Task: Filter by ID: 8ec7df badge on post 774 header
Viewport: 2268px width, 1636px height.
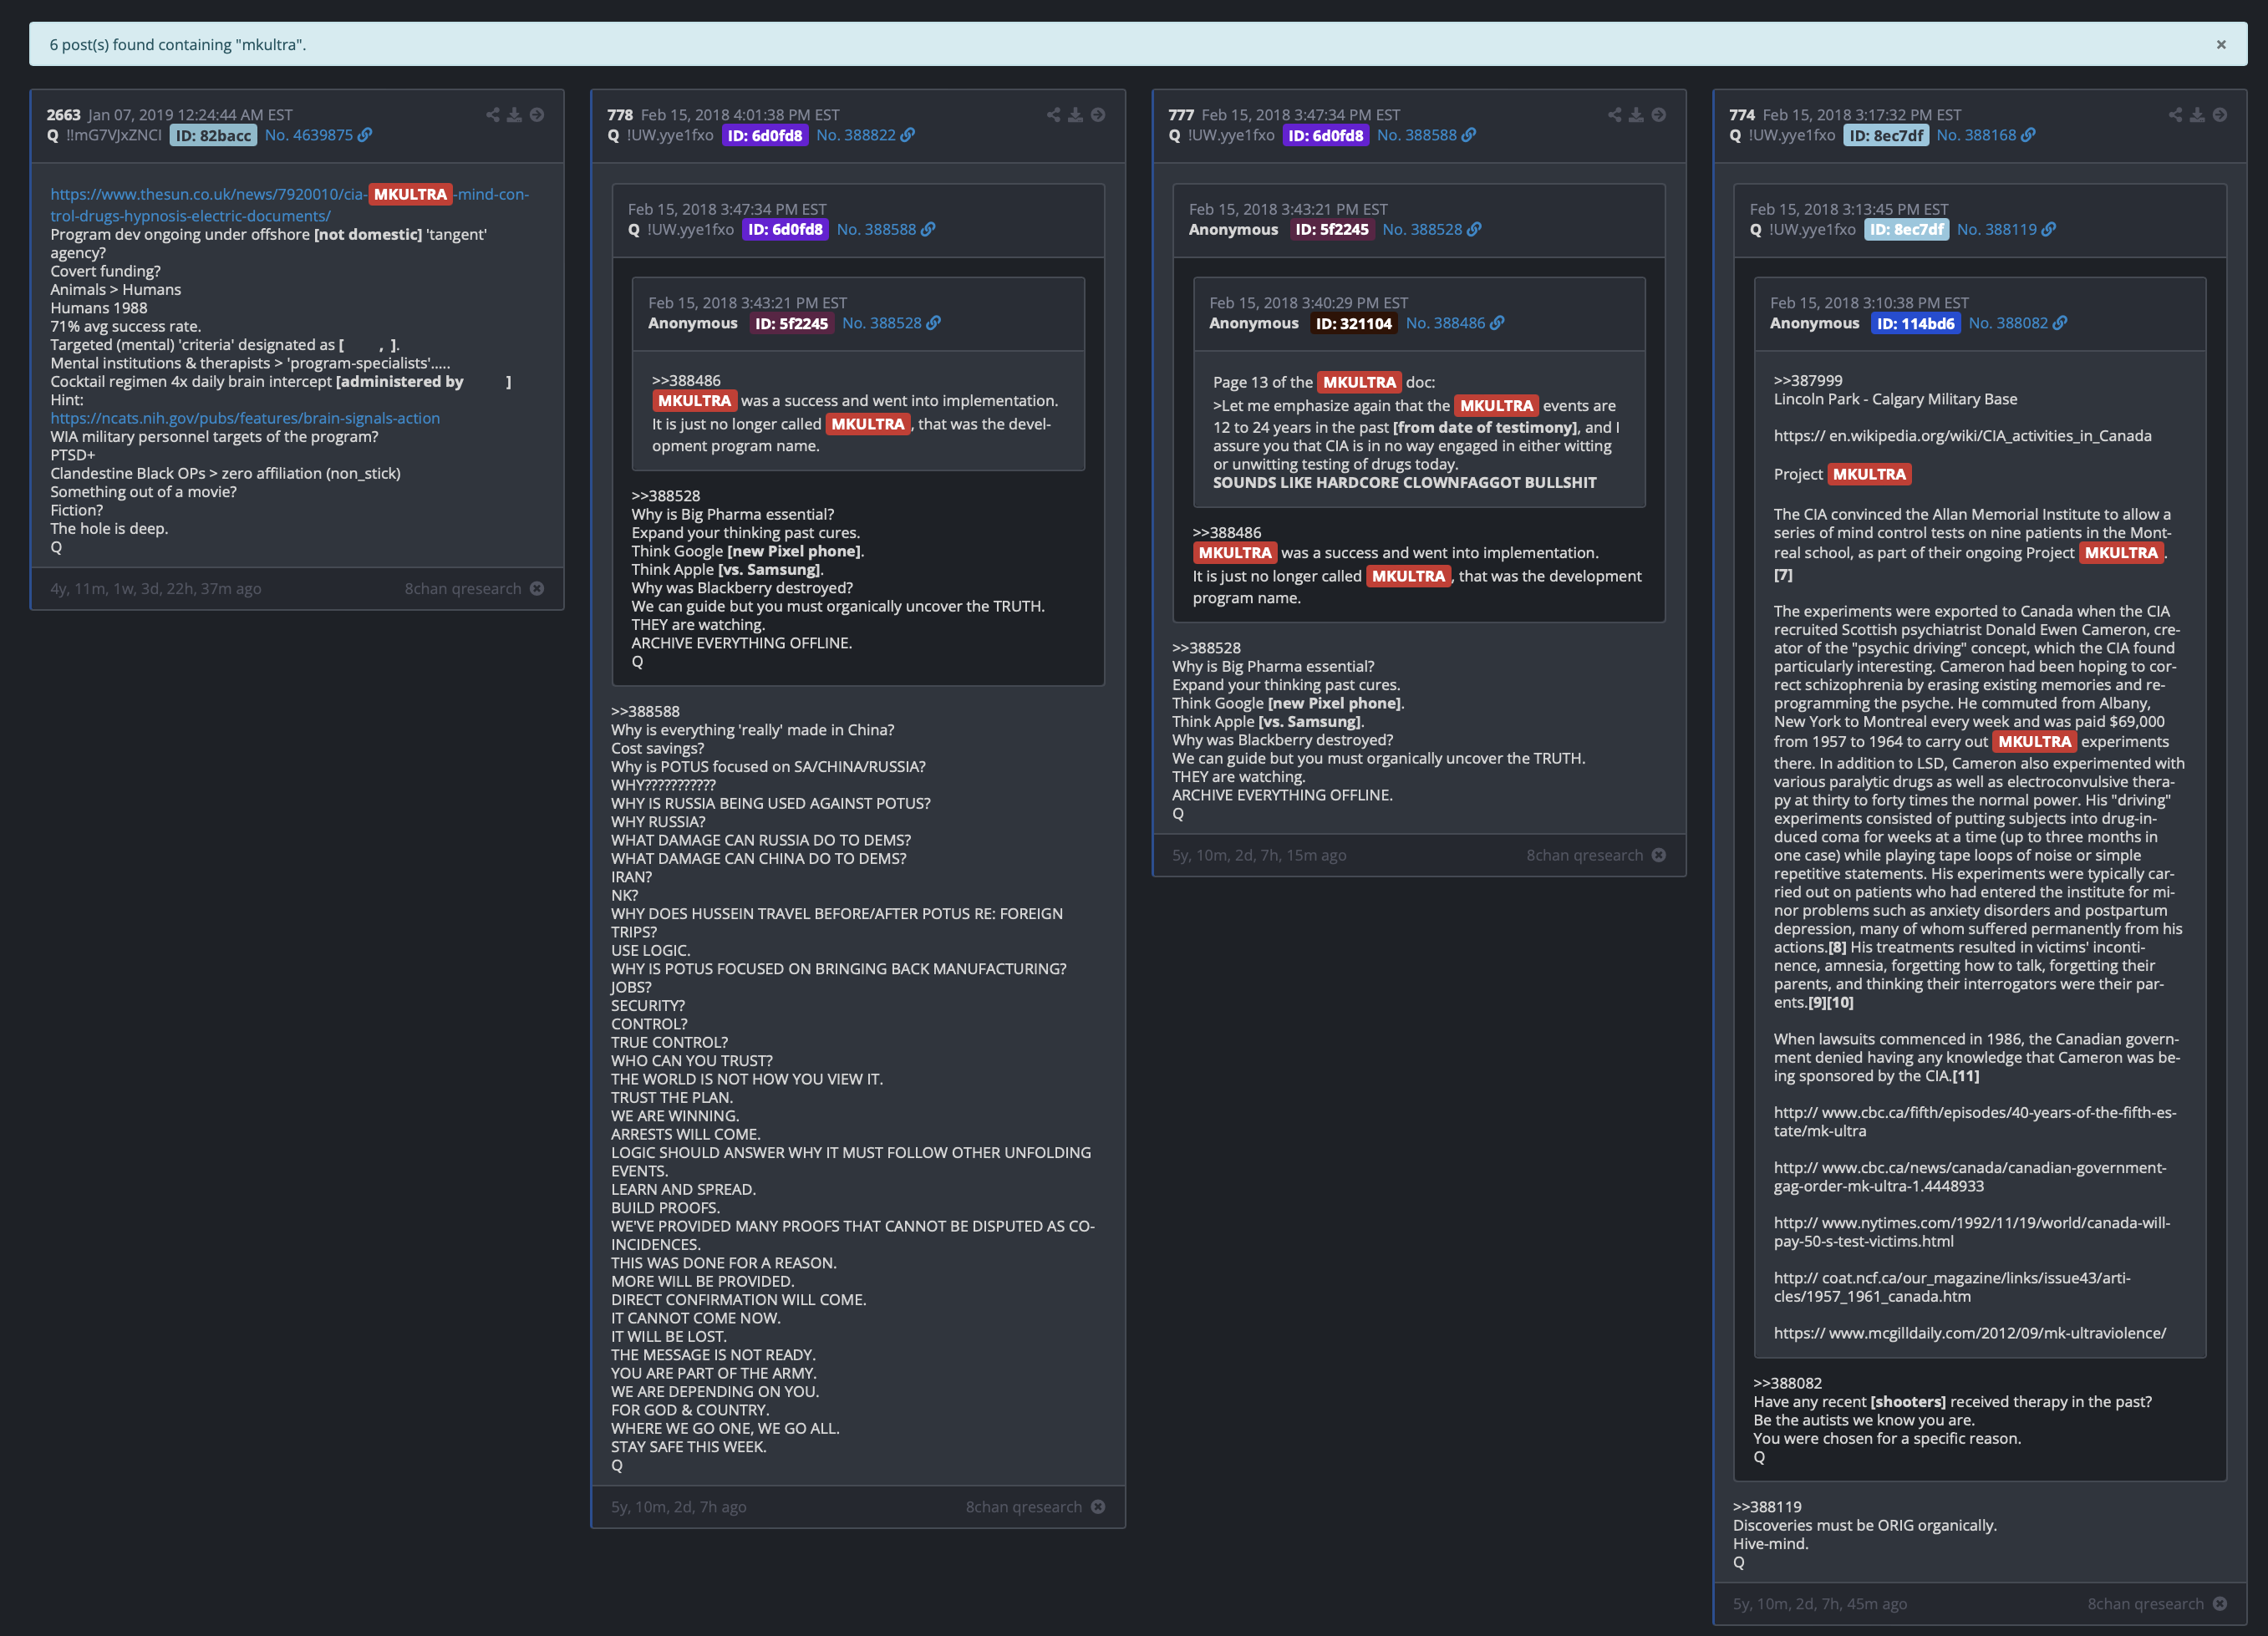Action: point(1886,135)
